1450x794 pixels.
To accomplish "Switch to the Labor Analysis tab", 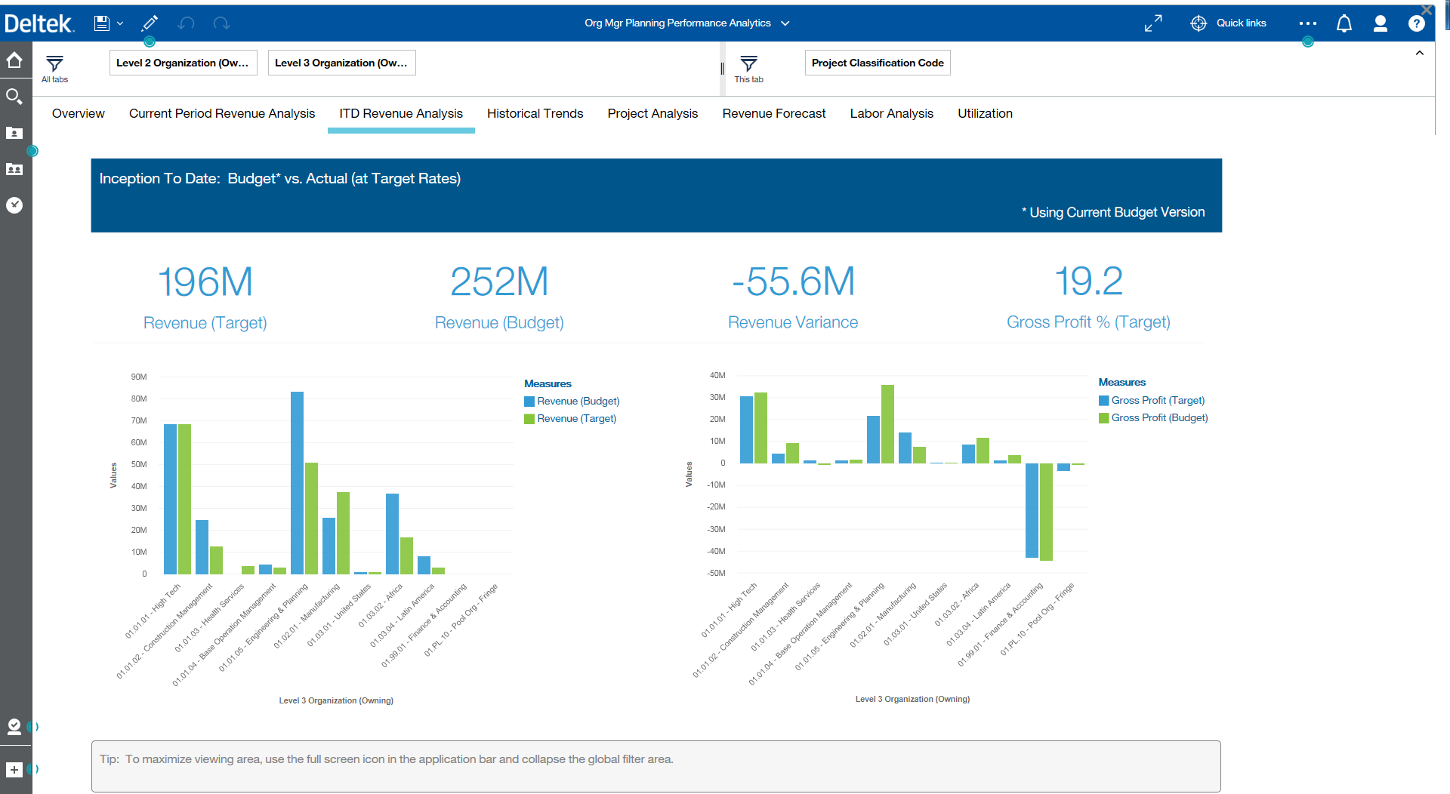I will (891, 113).
